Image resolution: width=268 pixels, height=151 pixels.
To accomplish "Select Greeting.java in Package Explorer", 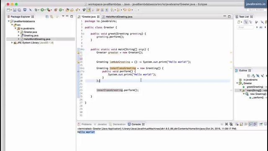I will [x=31, y=36].
